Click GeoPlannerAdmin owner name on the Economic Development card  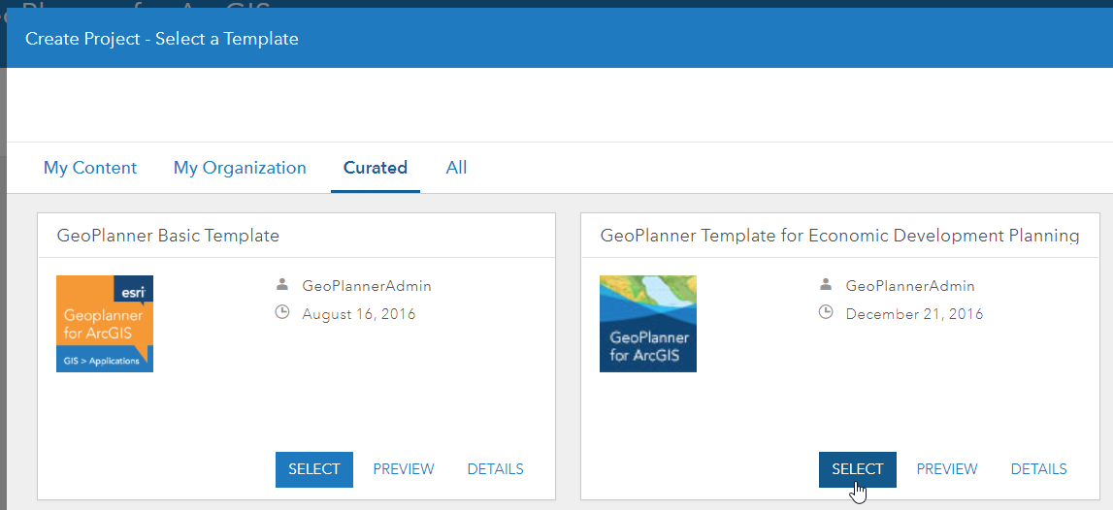pyautogui.click(x=910, y=286)
